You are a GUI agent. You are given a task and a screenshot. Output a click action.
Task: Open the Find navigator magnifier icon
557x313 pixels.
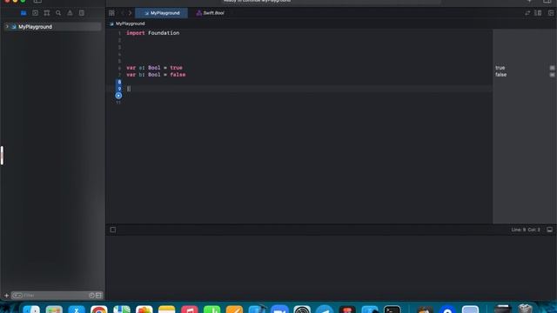58,13
